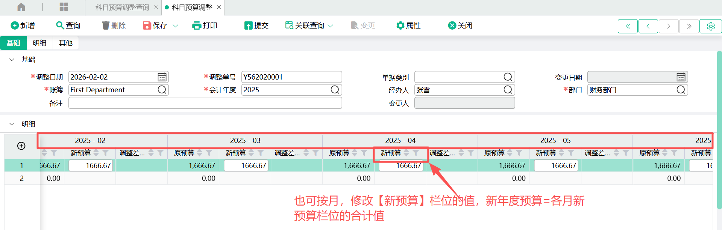This screenshot has height=230, width=722.
Task: Switch to the 科目预算调整查询 tab
Action: point(122,8)
